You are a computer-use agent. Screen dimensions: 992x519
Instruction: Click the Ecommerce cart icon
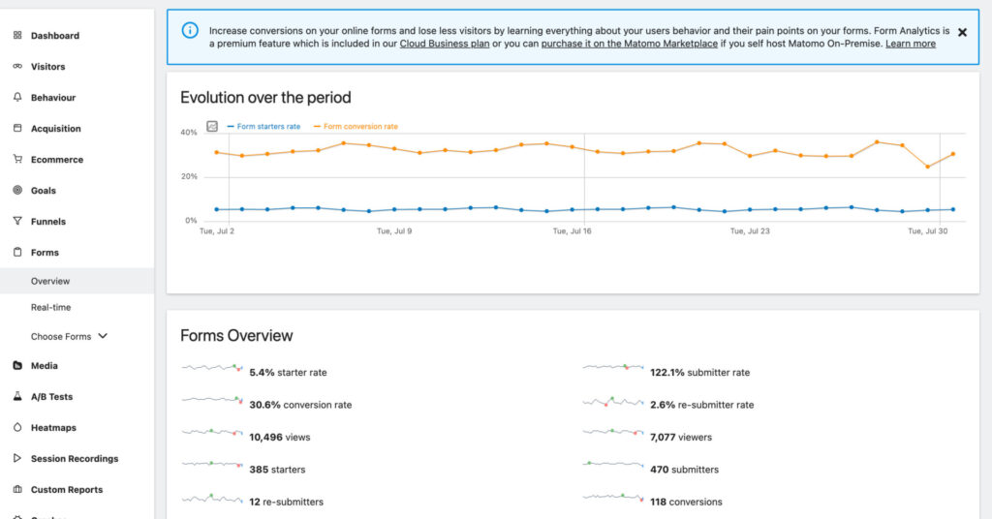pyautogui.click(x=17, y=160)
